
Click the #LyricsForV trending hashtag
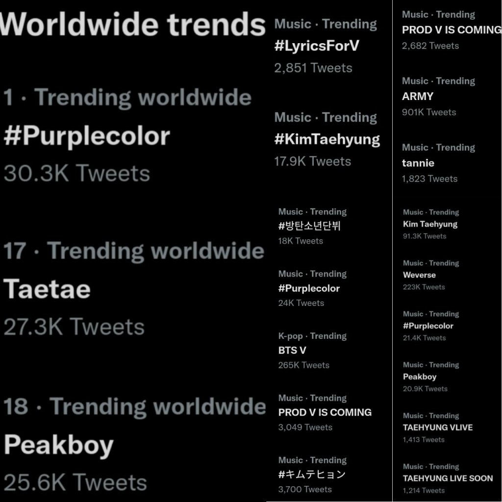[x=317, y=46]
